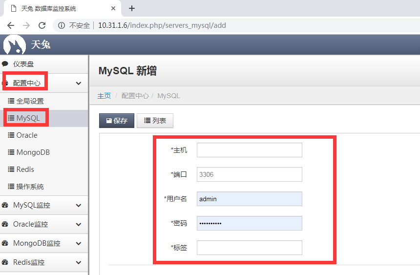
Task: Select 全局设置 in sidebar
Action: tap(44, 101)
